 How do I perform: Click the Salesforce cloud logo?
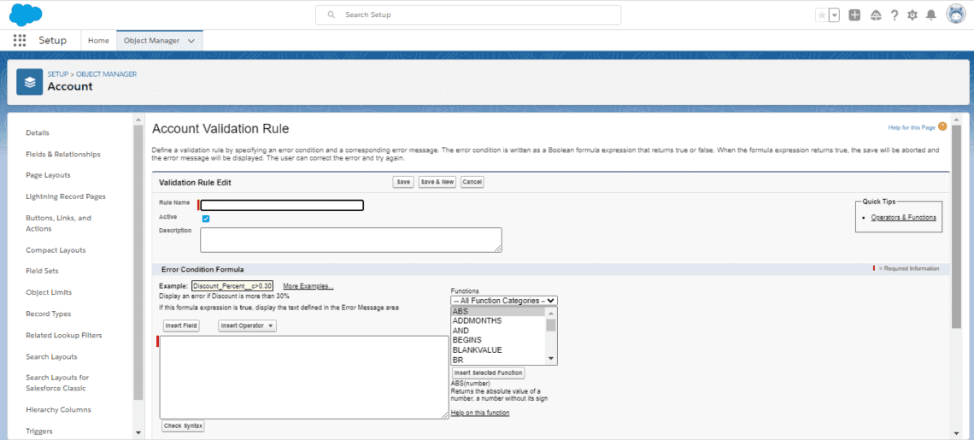(x=26, y=14)
